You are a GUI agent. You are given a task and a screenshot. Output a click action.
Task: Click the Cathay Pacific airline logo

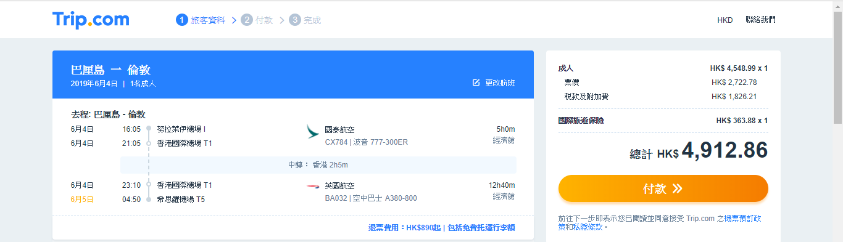pos(313,131)
